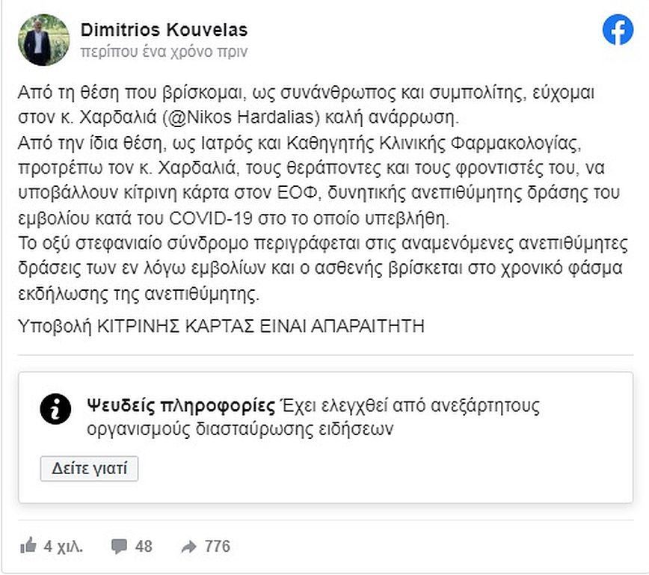Click the share arrow icon
The height and width of the screenshot is (575, 649).
[188, 547]
